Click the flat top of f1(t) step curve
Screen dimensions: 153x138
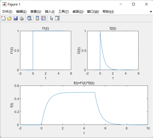(49, 31)
